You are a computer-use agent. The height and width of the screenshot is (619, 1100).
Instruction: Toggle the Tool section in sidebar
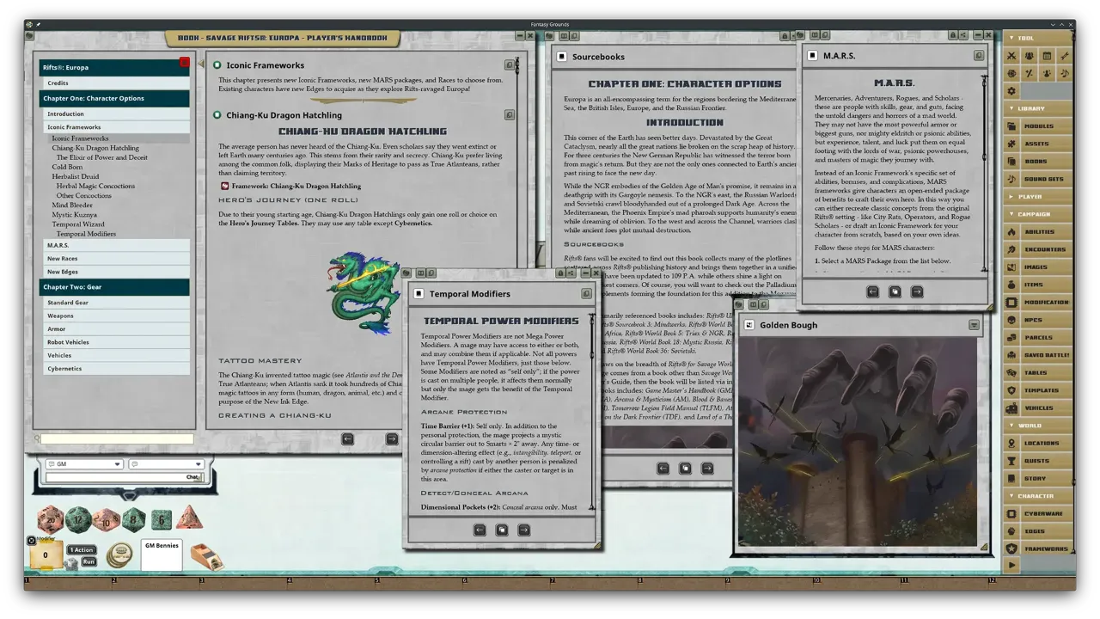(1037, 38)
